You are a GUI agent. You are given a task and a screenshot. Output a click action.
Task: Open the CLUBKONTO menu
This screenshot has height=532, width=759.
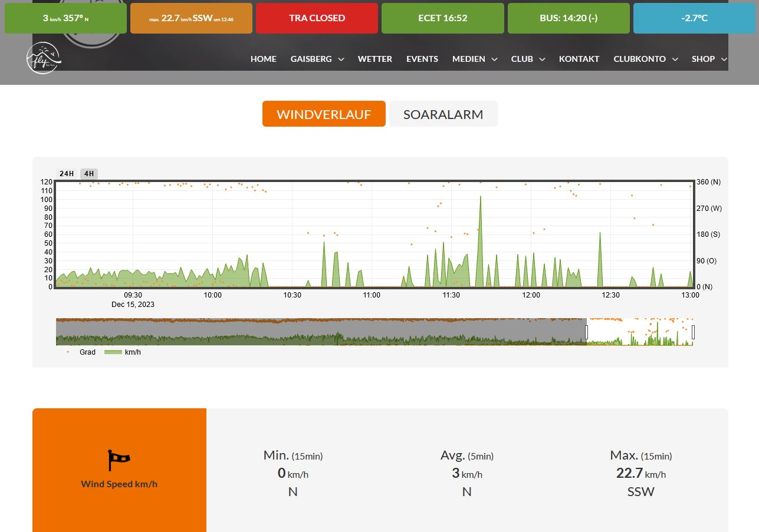[639, 59]
